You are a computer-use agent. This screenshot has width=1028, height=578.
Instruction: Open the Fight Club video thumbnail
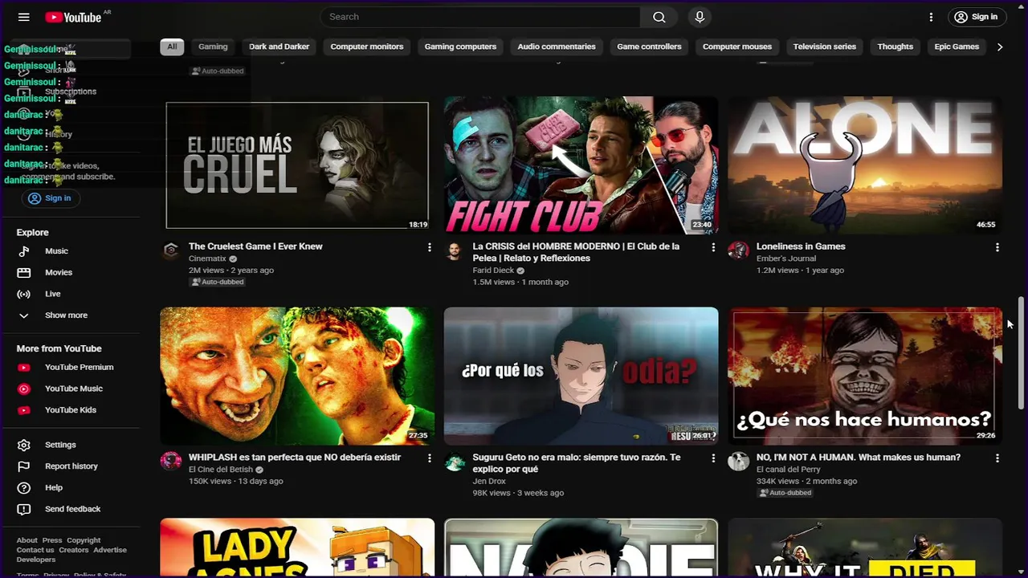click(x=581, y=165)
